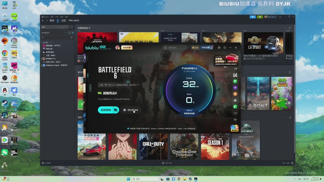Open the biubiu round settings icon
324x182 pixels.
click(225, 48)
